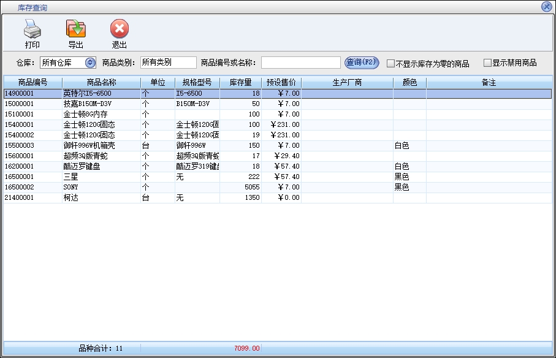Sort by 商品编号 column header

click(x=32, y=82)
